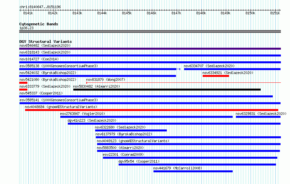Open nsv6329831 (Sedlazeck2020) label

pos(261,114)
